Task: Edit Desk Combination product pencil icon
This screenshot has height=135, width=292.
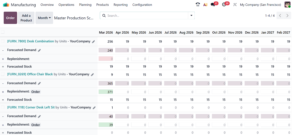Action: 93,42
